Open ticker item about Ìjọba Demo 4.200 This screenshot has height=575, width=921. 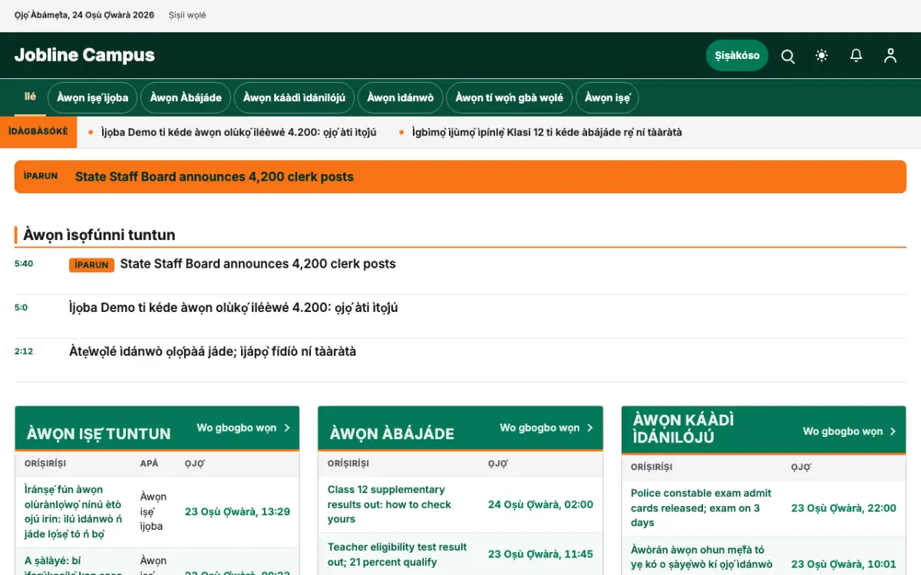[239, 132]
